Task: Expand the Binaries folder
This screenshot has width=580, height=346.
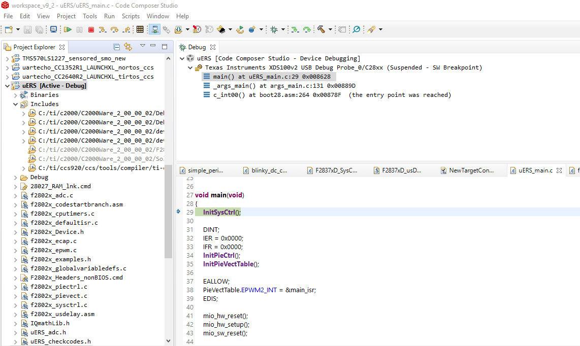Action: pos(15,95)
